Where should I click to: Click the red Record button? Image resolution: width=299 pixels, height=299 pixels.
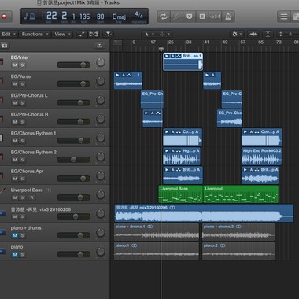4,17
